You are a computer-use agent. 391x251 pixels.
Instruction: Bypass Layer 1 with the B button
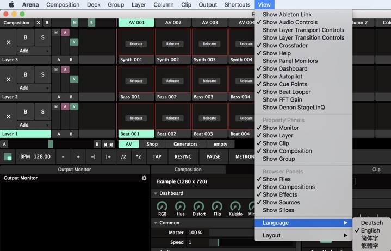pos(25,111)
